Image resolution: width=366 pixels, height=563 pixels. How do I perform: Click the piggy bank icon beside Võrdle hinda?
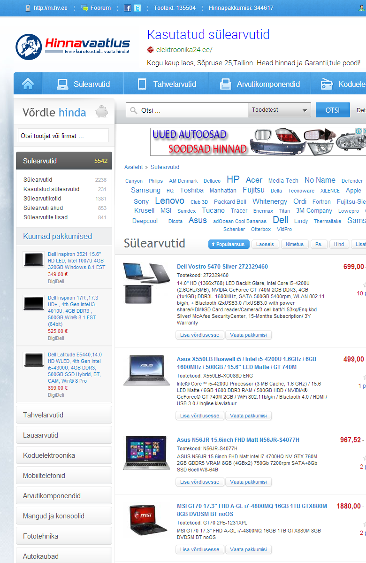tap(101, 112)
